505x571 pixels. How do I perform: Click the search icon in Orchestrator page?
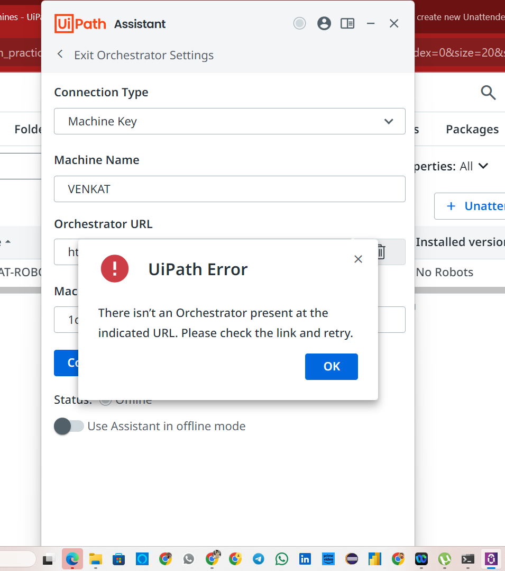click(488, 93)
